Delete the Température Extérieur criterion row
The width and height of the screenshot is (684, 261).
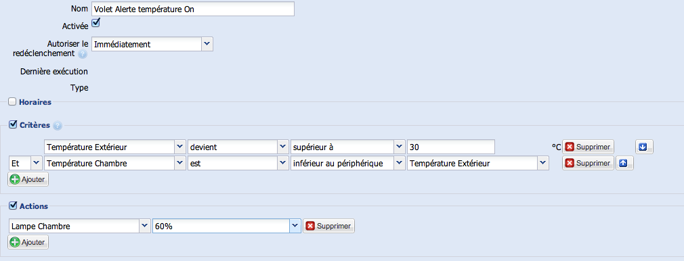tap(588, 147)
